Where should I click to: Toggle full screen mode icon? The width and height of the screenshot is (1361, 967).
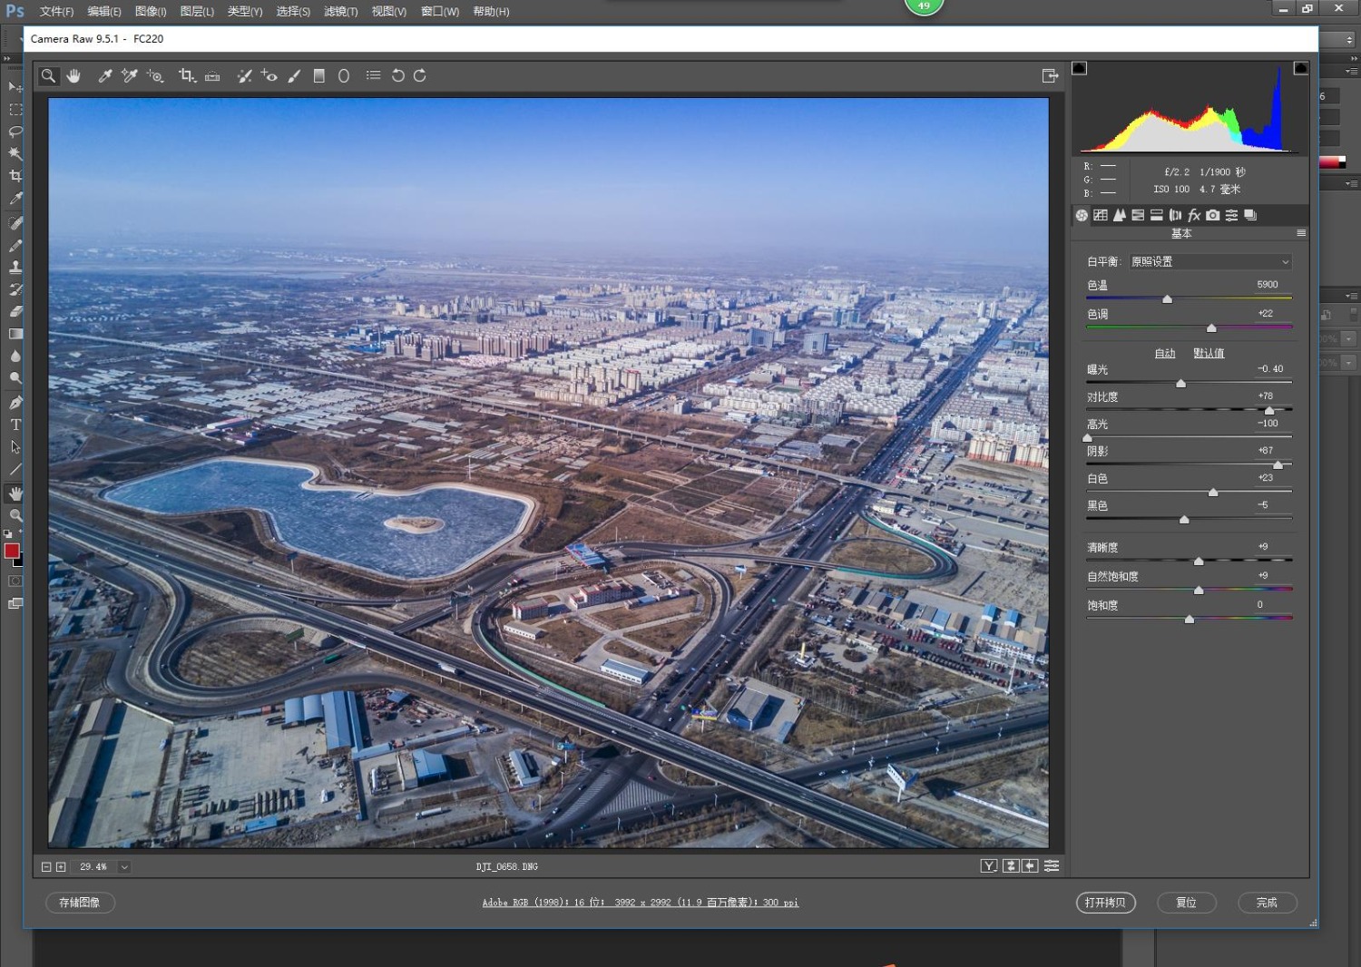tap(1051, 76)
